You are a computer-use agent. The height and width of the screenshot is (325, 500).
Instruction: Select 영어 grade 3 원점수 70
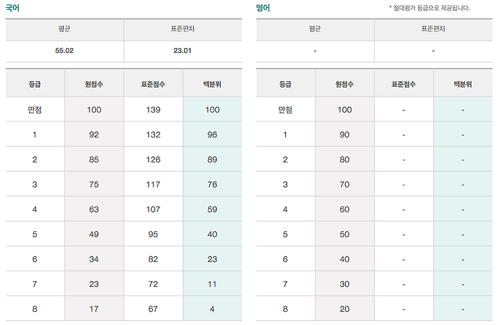344,184
